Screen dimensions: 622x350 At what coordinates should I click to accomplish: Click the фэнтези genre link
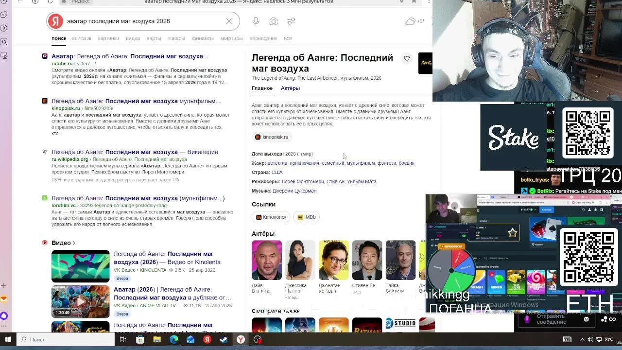[x=387, y=163]
